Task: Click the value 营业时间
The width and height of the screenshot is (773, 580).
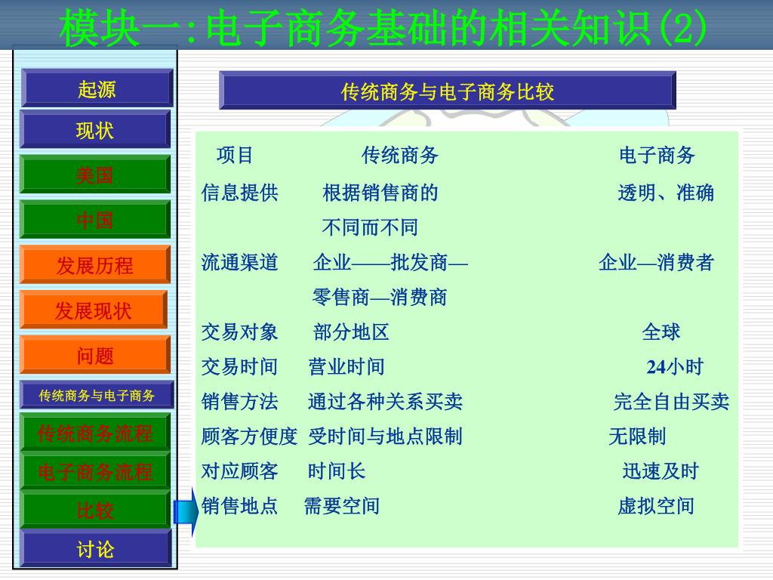Action: [346, 367]
